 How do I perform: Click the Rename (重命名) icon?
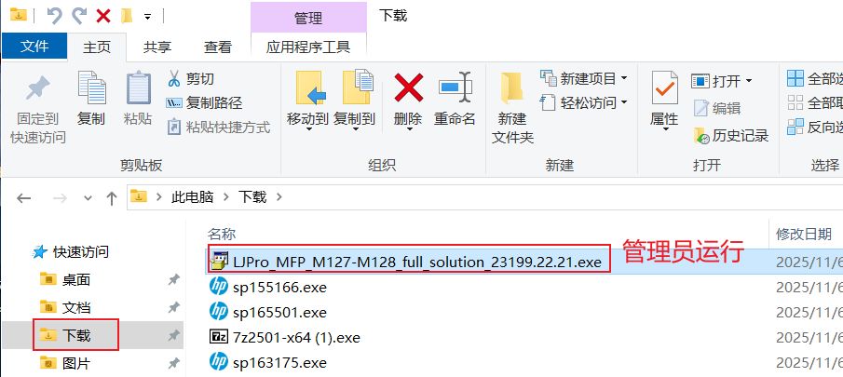[x=455, y=88]
